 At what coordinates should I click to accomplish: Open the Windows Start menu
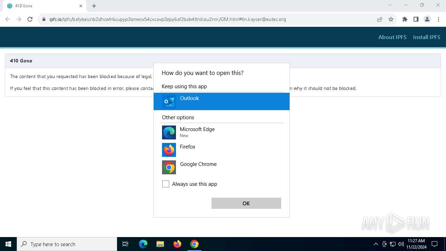tap(8, 244)
